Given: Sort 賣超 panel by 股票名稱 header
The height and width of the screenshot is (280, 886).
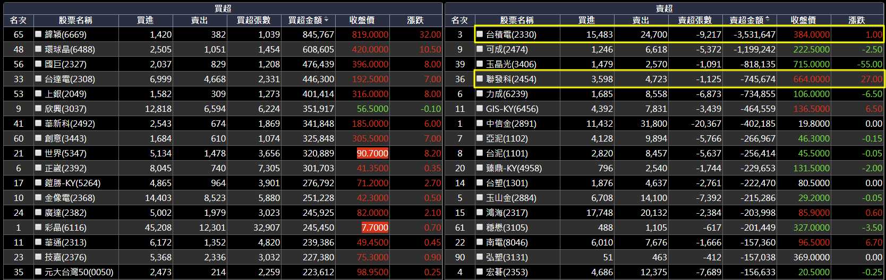Looking at the screenshot, I should (517, 20).
